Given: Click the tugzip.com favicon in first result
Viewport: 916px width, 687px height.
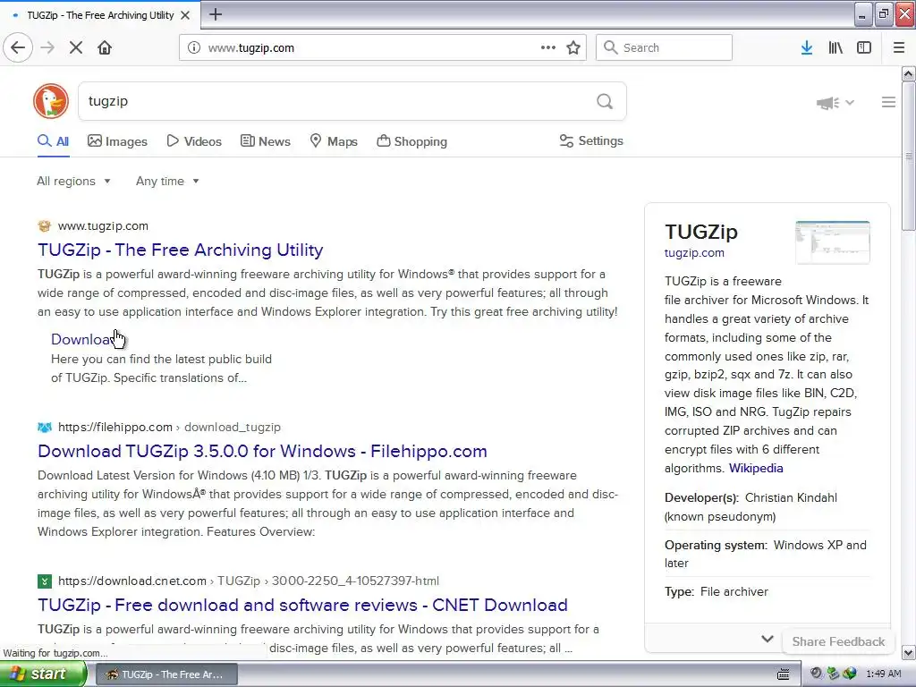Looking at the screenshot, I should (45, 226).
